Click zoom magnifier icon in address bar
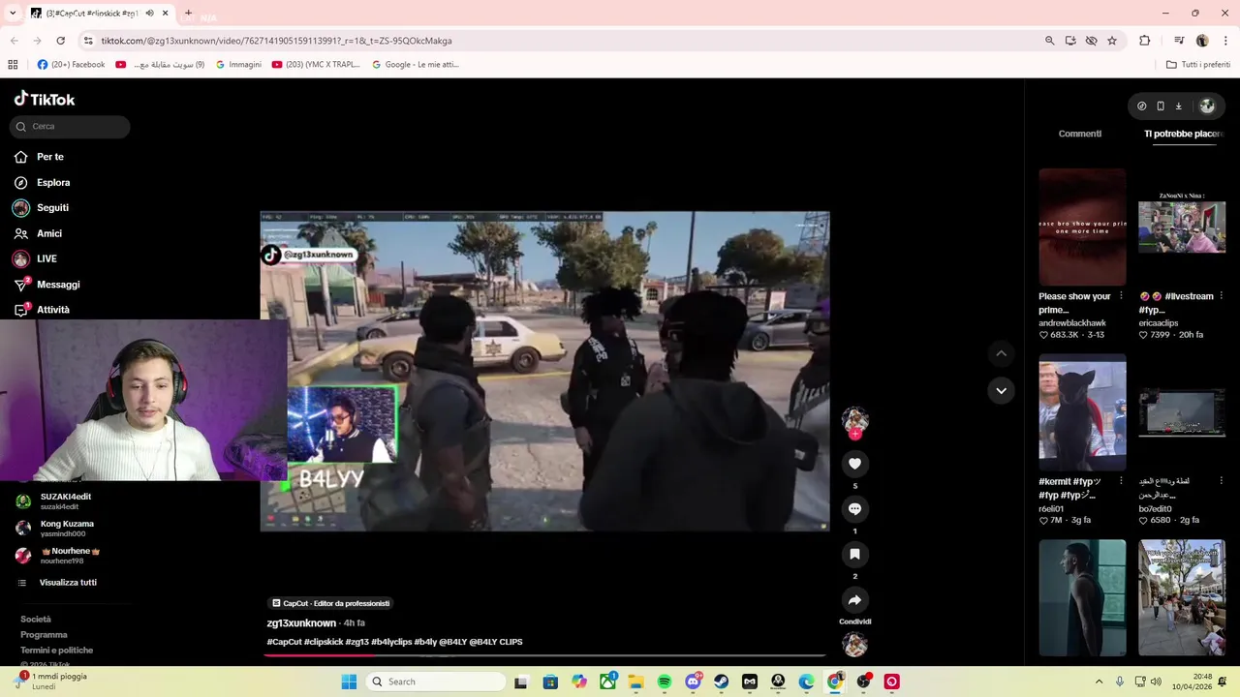The image size is (1240, 697). (1049, 41)
